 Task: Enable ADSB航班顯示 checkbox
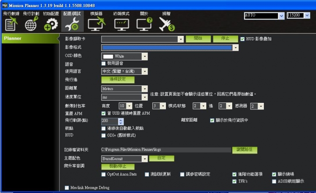pos(274,181)
